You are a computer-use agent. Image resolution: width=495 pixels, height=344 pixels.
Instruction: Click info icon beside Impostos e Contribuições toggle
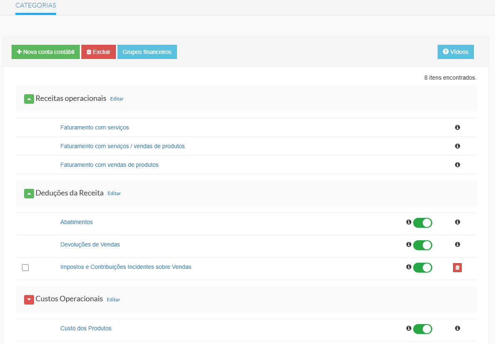coord(409,267)
